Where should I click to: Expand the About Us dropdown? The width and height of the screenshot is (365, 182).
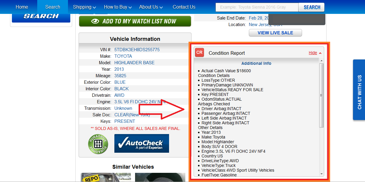point(151,7)
